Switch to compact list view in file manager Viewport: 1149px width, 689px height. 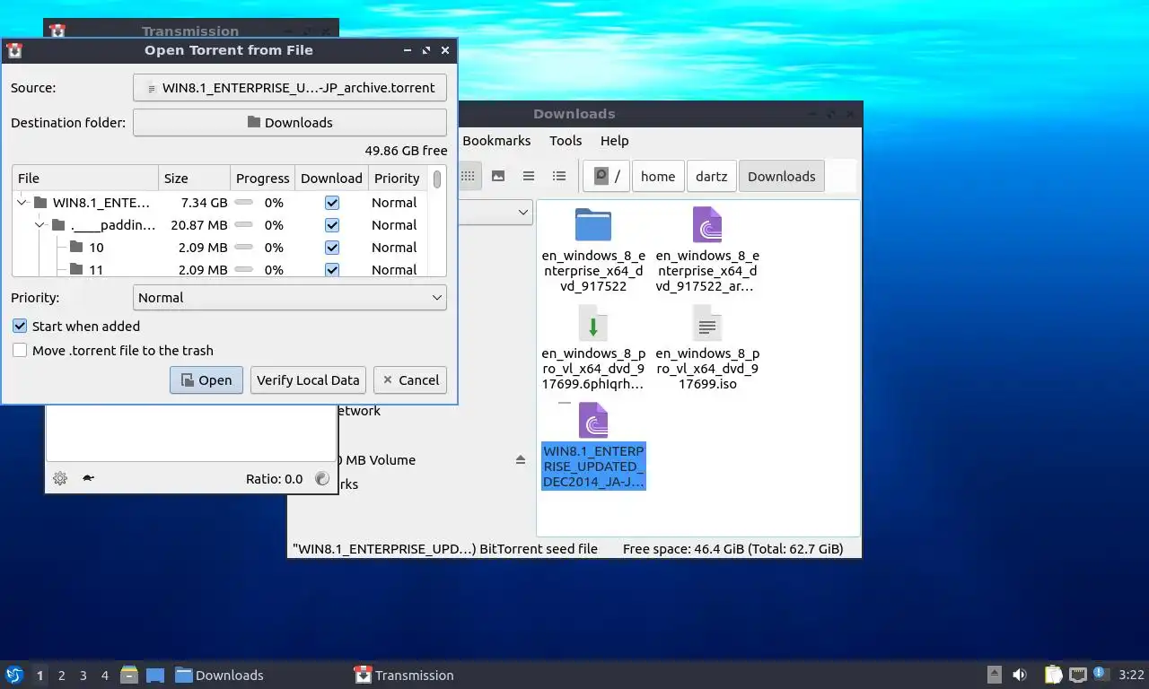pyautogui.click(x=529, y=176)
